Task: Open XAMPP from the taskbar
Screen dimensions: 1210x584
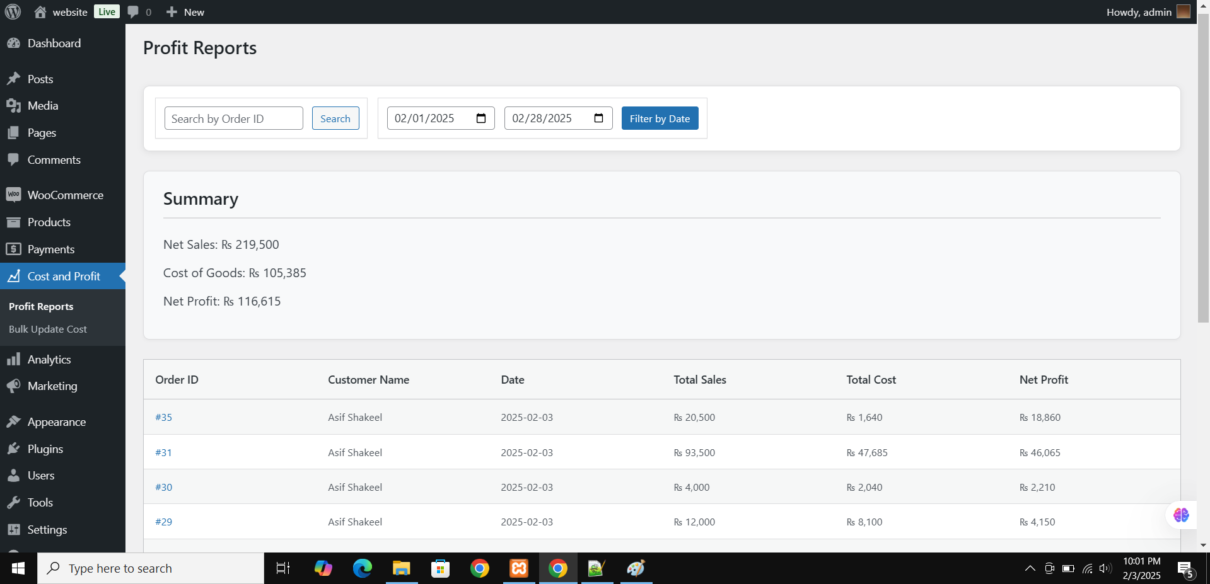Action: [518, 568]
